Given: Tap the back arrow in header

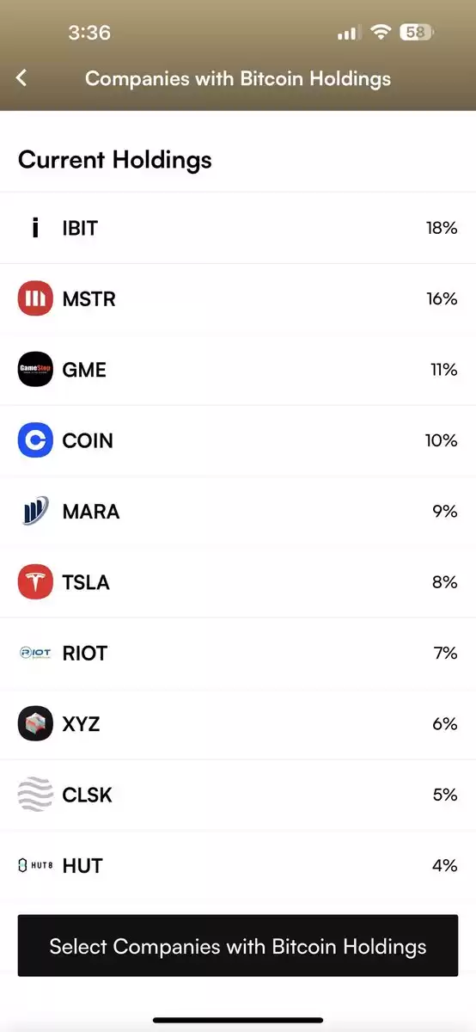Looking at the screenshot, I should (21, 78).
